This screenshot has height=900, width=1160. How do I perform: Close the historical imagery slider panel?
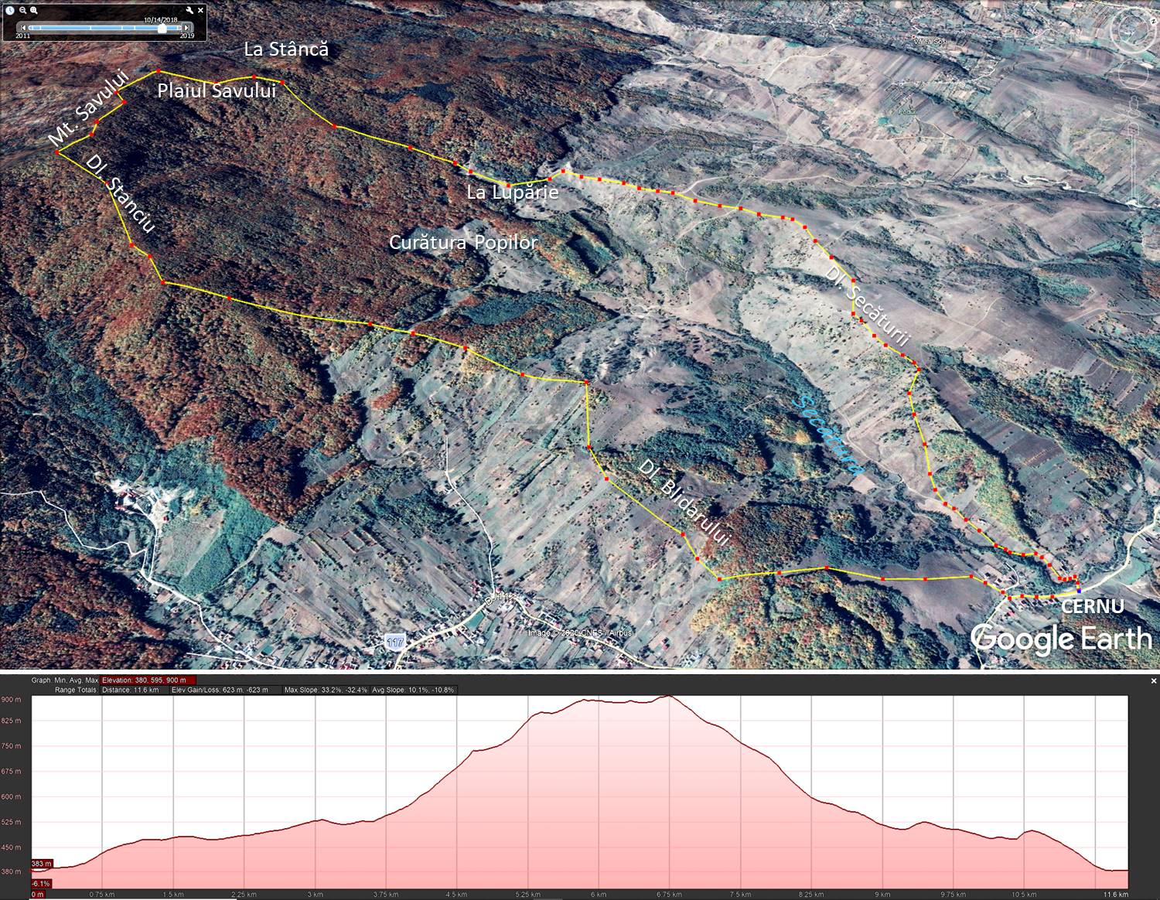click(x=201, y=11)
